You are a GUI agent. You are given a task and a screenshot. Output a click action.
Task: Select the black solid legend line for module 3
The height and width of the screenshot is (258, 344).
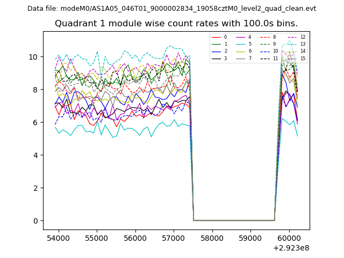(x=216, y=58)
